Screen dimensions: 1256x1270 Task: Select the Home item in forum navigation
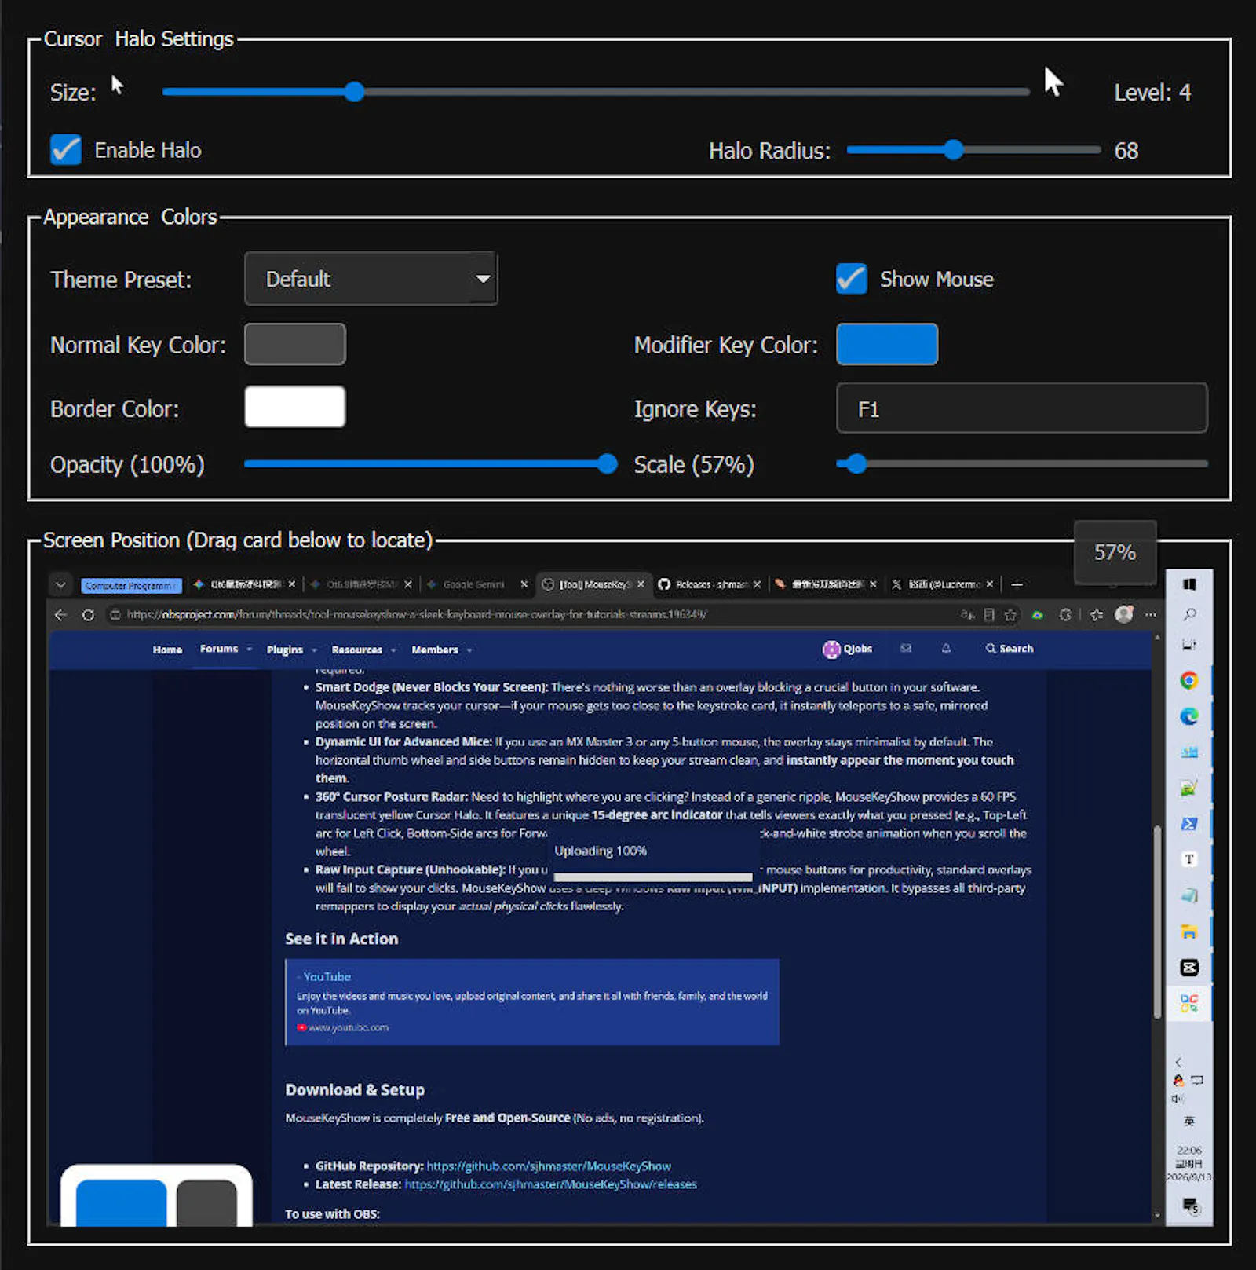pyautogui.click(x=167, y=650)
